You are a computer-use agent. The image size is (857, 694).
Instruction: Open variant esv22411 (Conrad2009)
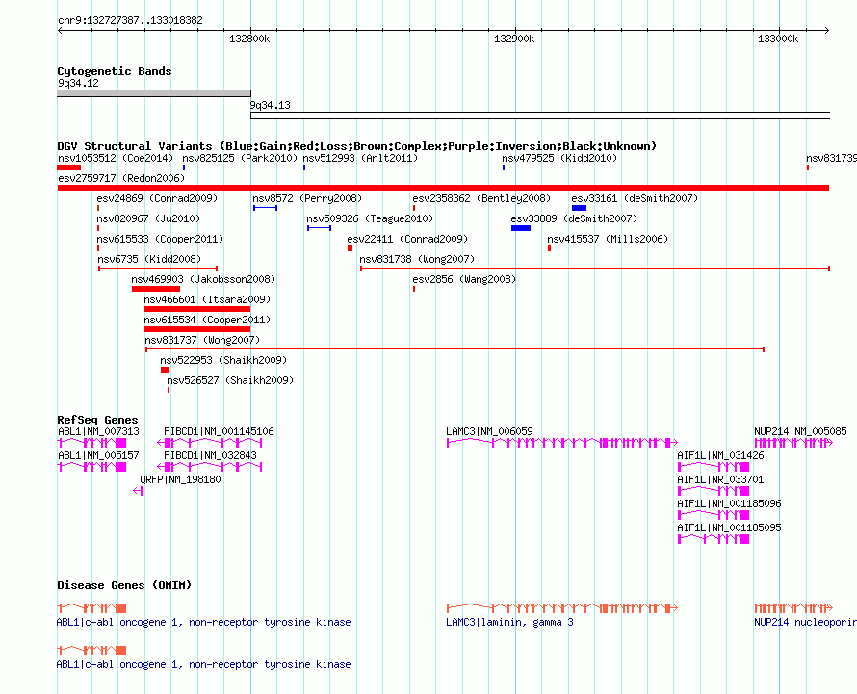(407, 239)
